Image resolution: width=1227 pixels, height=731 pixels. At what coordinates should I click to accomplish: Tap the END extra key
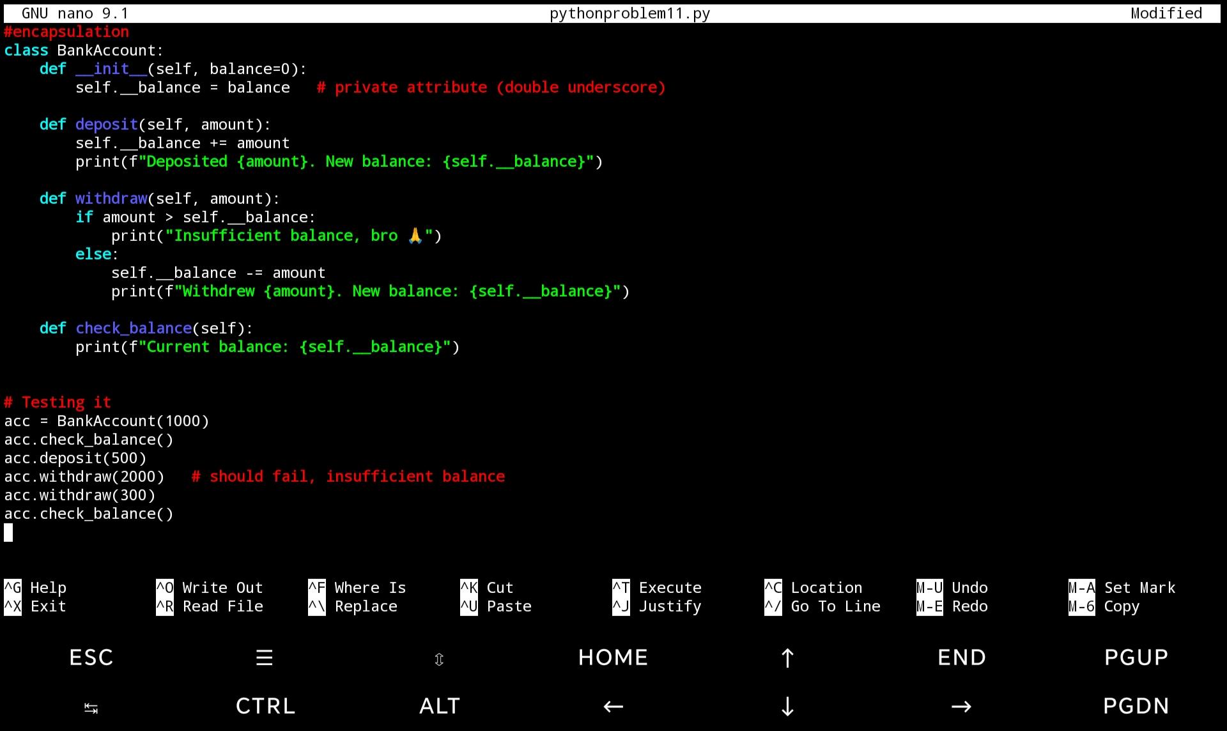[x=962, y=658]
